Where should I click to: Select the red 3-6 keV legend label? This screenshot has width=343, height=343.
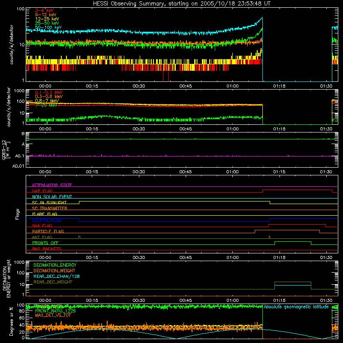[44, 10]
